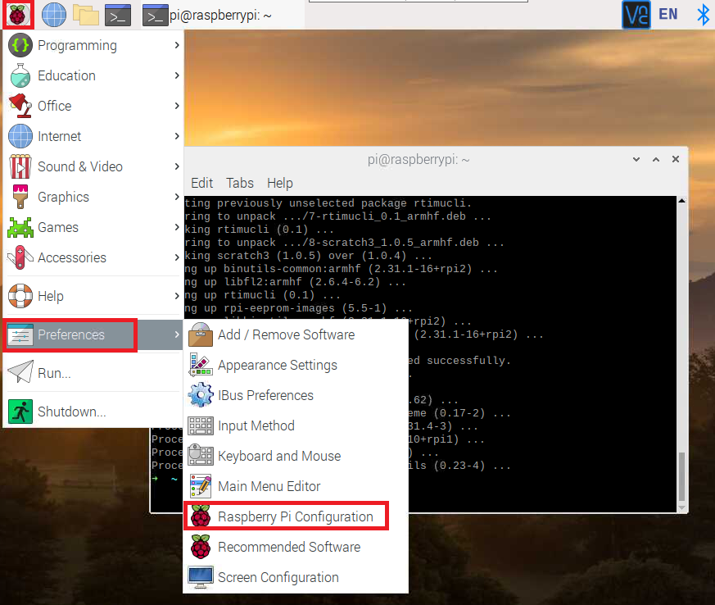Select Screen Configuration menu entry
Screen dimensions: 715x605
pos(296,577)
